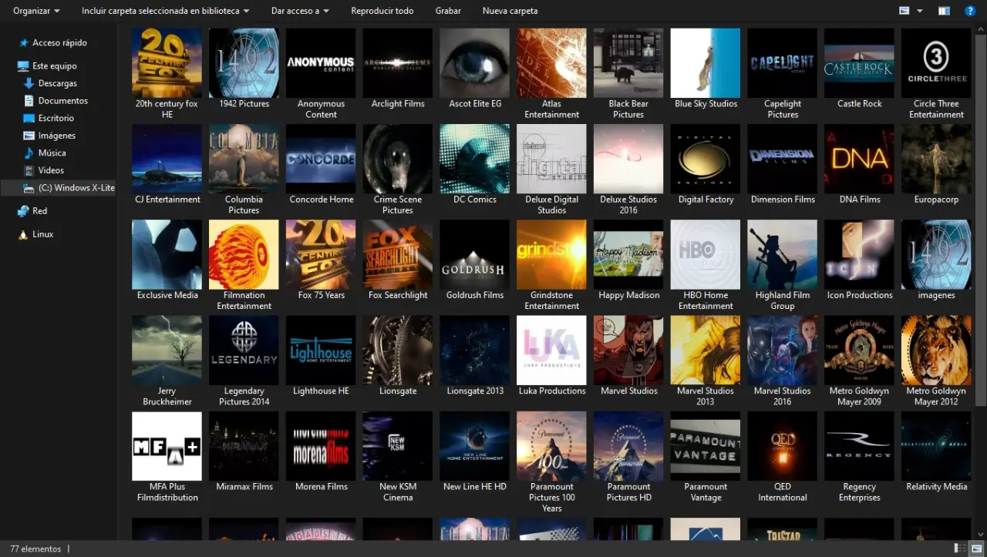Select the Filmnation Entertainment folder
The height and width of the screenshot is (557, 987).
244,265
